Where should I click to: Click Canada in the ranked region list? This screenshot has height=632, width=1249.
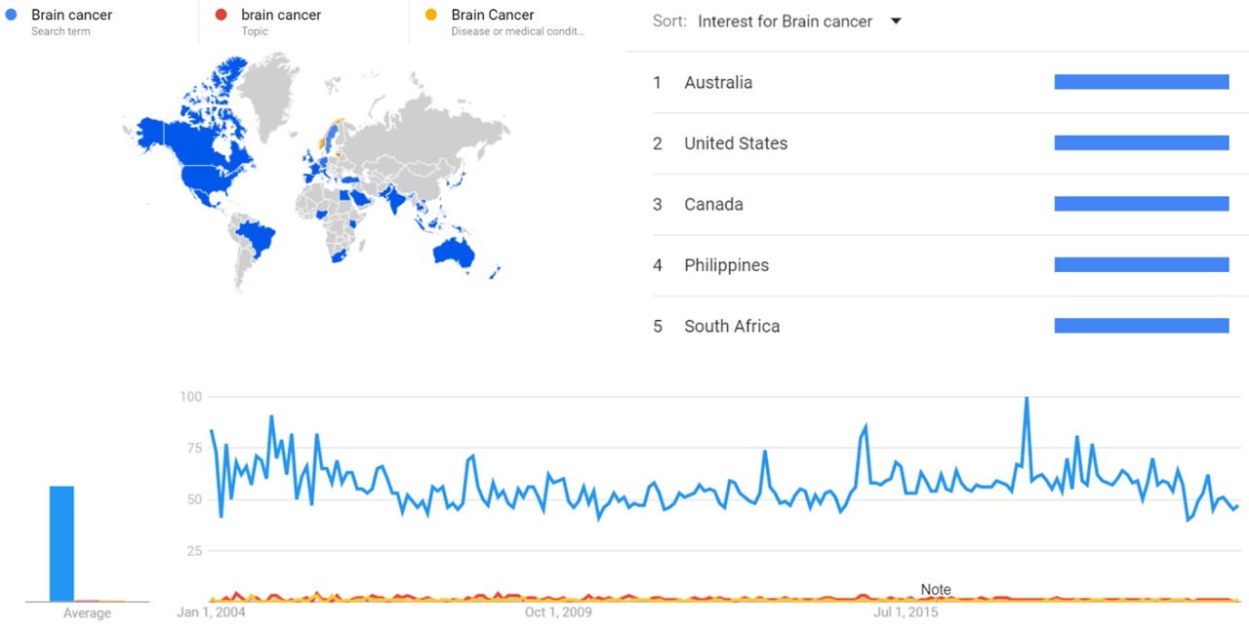click(713, 205)
